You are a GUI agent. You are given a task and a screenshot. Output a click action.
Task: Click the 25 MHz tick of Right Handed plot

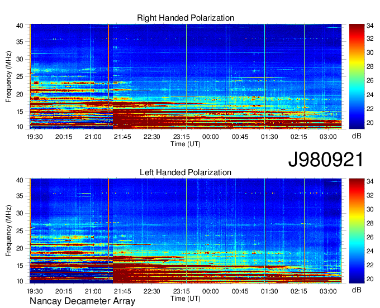tap(20, 76)
